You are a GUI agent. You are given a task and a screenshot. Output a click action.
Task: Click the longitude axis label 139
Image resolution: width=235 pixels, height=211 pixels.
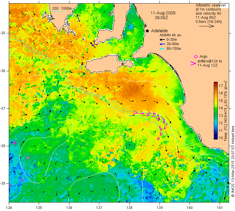pos(160,208)
